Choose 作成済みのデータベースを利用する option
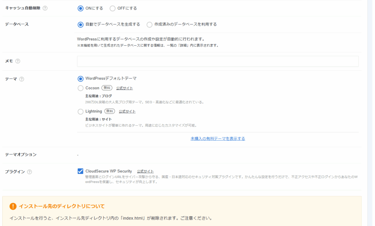This screenshot has width=375, height=226. pos(149,25)
